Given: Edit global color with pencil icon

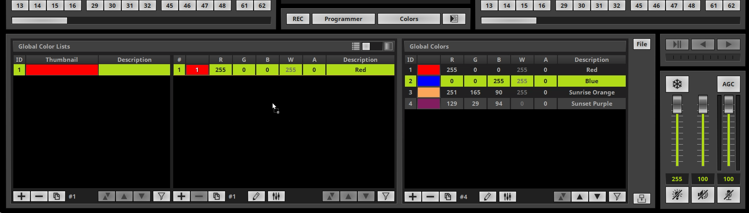Looking at the screenshot, I should pos(488,197).
